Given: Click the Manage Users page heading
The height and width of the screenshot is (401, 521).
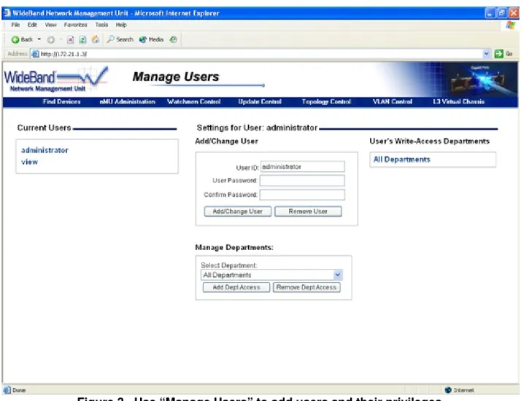Looking at the screenshot, I should pos(176,77).
